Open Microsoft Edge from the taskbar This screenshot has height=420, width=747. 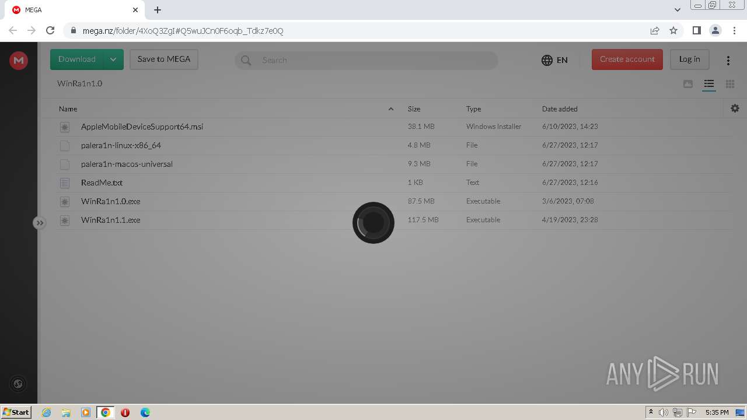145,412
